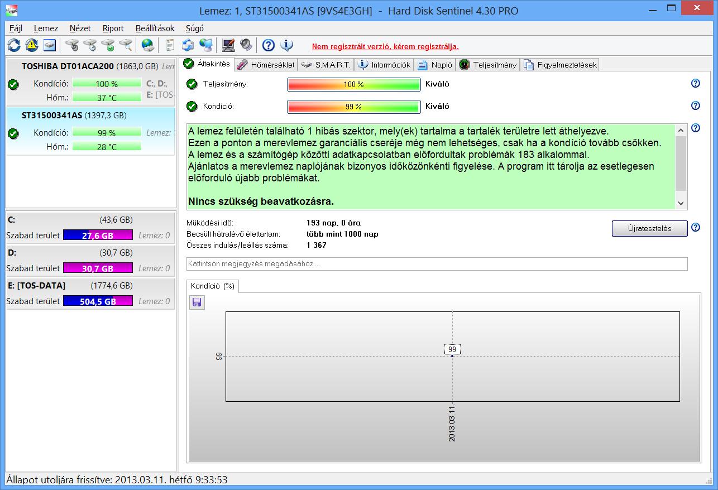
Task: Switch to the Hőmérséklet tab
Action: point(265,65)
